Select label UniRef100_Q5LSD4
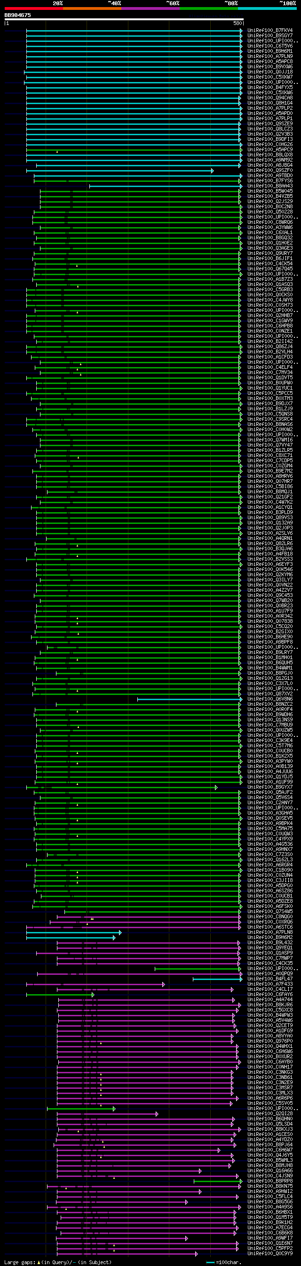 (269, 1124)
